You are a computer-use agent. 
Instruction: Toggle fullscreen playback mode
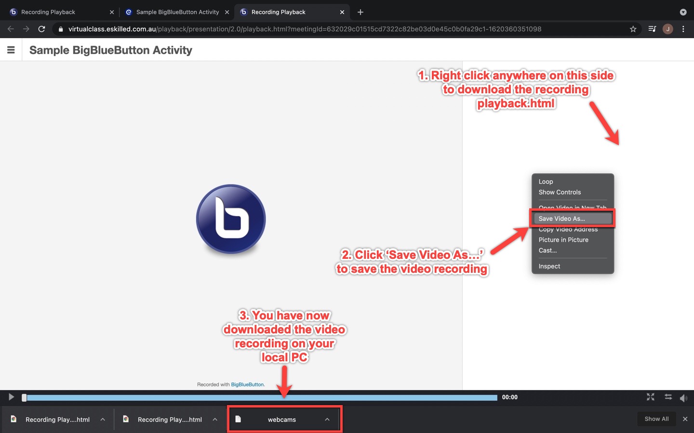click(650, 397)
